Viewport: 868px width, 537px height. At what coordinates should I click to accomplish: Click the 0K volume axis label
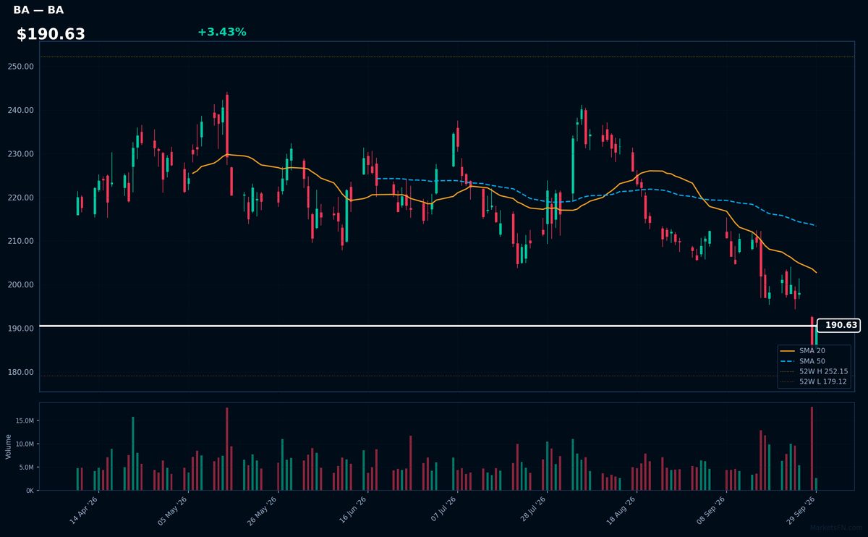click(x=29, y=491)
